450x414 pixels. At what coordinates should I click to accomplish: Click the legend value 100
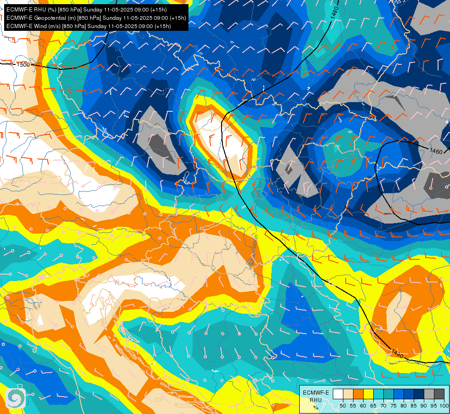pos(444,406)
